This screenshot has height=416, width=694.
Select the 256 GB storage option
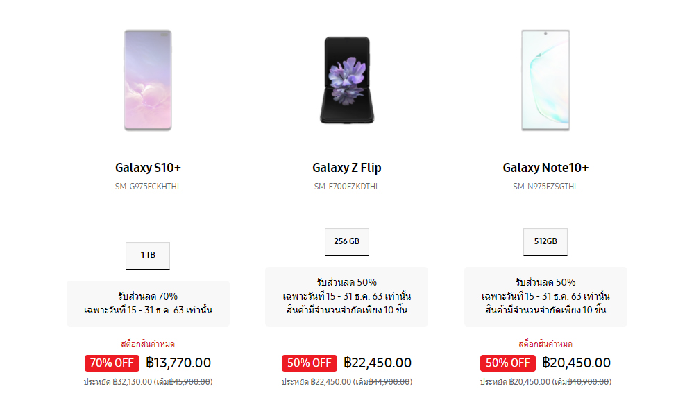pyautogui.click(x=347, y=242)
